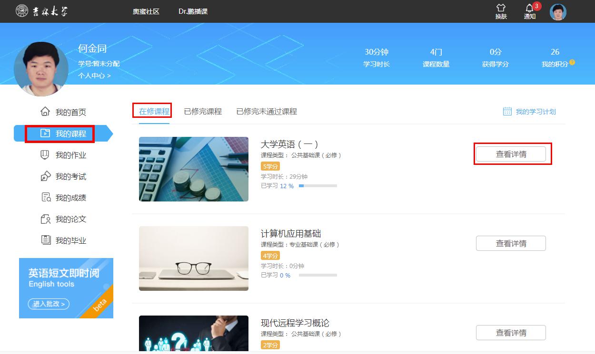Click the 4门 课程数量 statistic
The image size is (595, 354).
(436, 57)
